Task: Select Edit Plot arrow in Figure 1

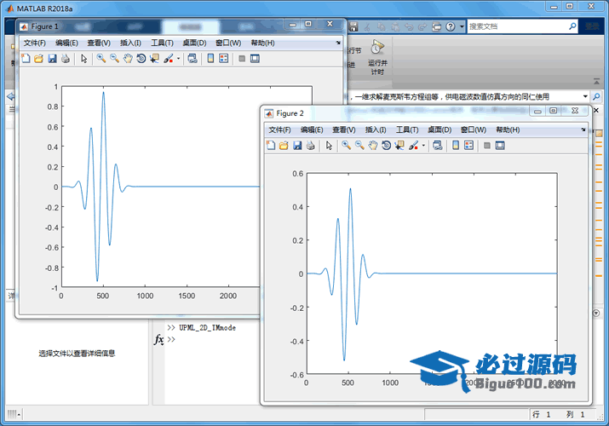Action: coord(83,59)
